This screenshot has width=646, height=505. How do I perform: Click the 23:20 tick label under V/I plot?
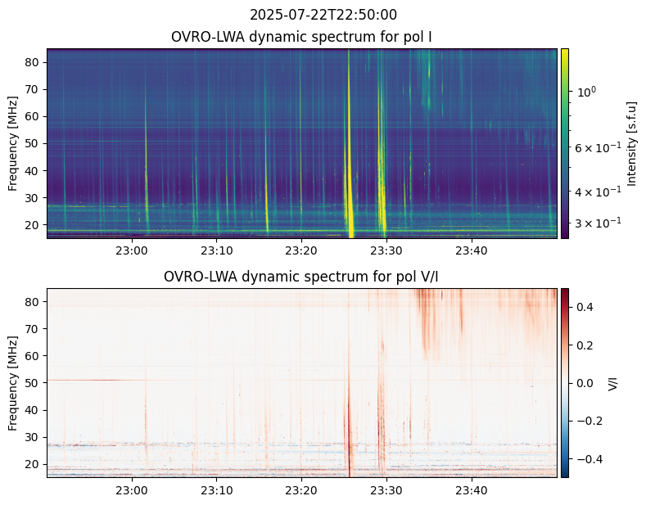pos(301,490)
